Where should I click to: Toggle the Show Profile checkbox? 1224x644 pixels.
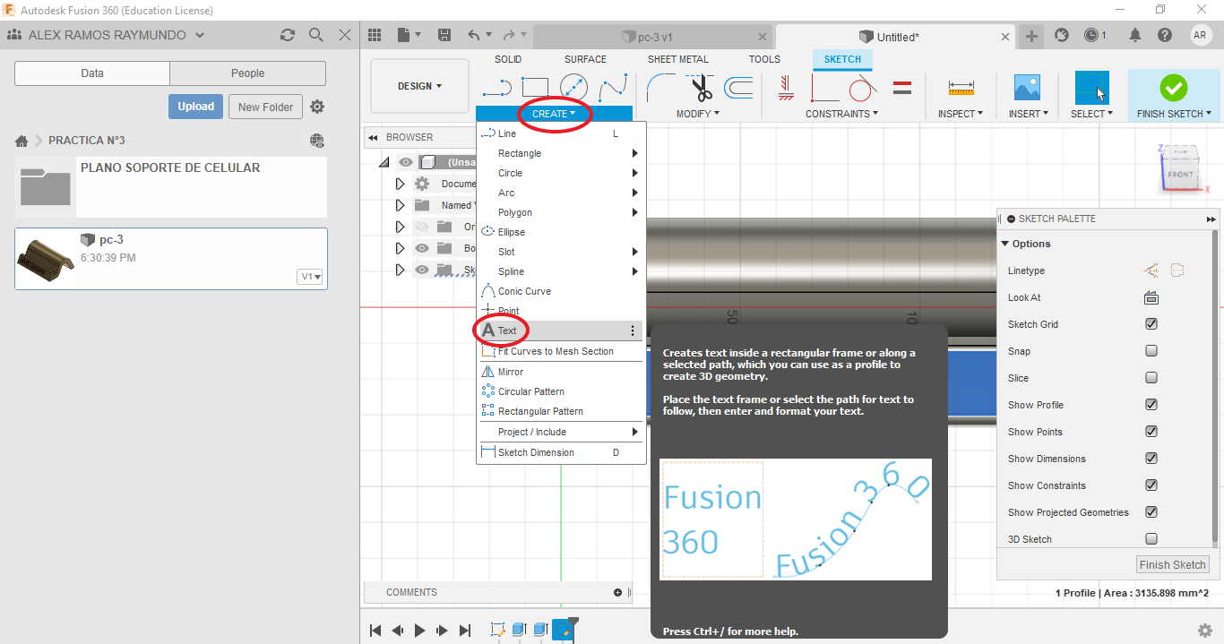[x=1151, y=405]
